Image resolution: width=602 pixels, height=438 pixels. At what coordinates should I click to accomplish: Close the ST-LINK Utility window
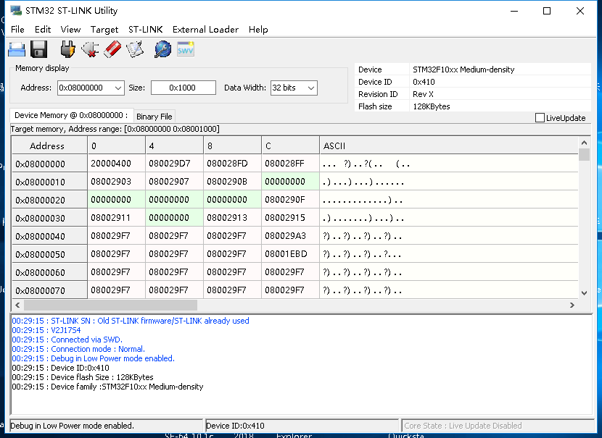(x=580, y=11)
